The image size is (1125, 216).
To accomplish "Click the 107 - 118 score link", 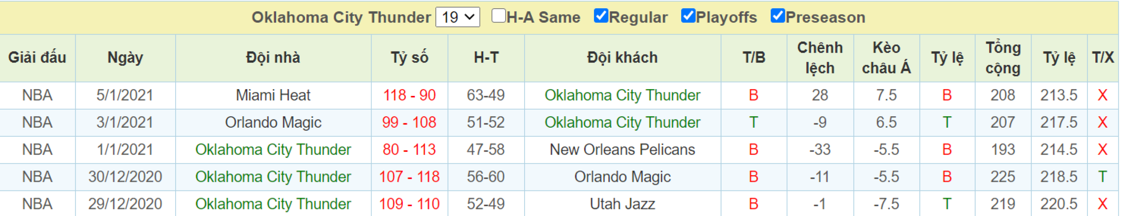I will tap(409, 177).
